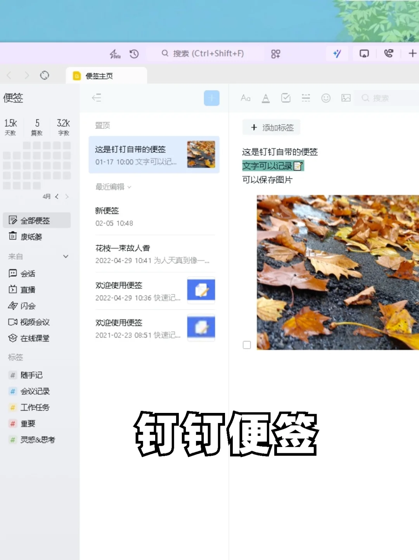
Task: Insert an image into the note
Action: tap(346, 98)
